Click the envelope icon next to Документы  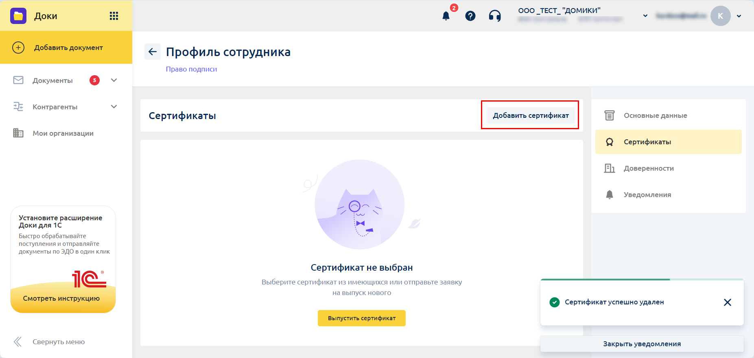18,80
